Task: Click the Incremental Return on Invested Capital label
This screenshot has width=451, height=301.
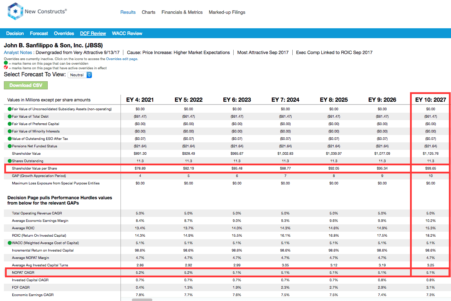Action: [43, 250]
